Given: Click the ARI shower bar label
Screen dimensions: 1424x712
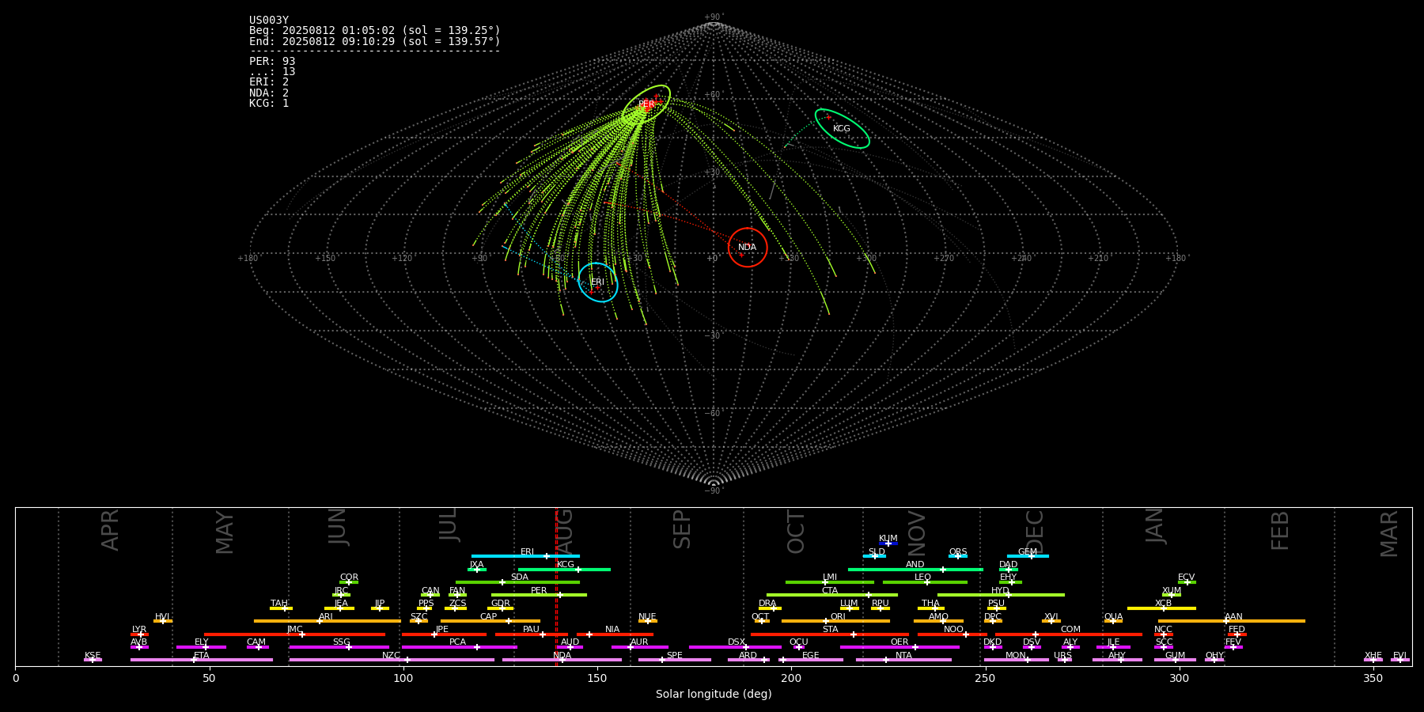Looking at the screenshot, I should coord(326,617).
